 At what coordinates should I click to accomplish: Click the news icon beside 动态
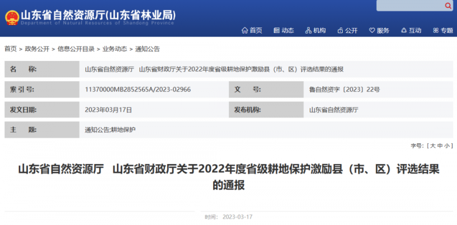(x=277, y=30)
